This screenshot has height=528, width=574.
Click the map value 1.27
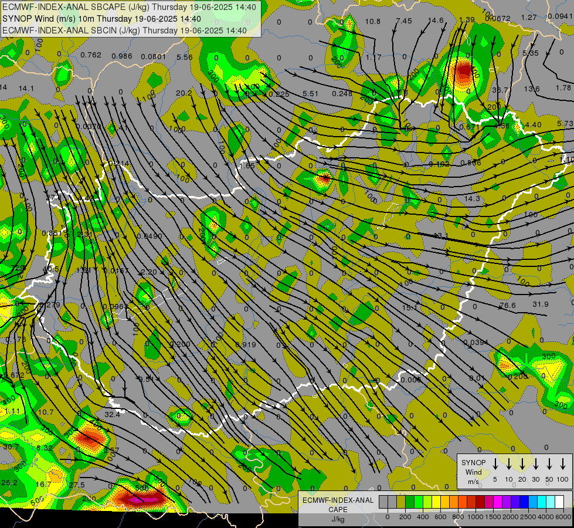tap(529, 17)
